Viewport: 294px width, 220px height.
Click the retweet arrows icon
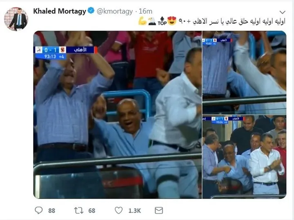coord(78,210)
